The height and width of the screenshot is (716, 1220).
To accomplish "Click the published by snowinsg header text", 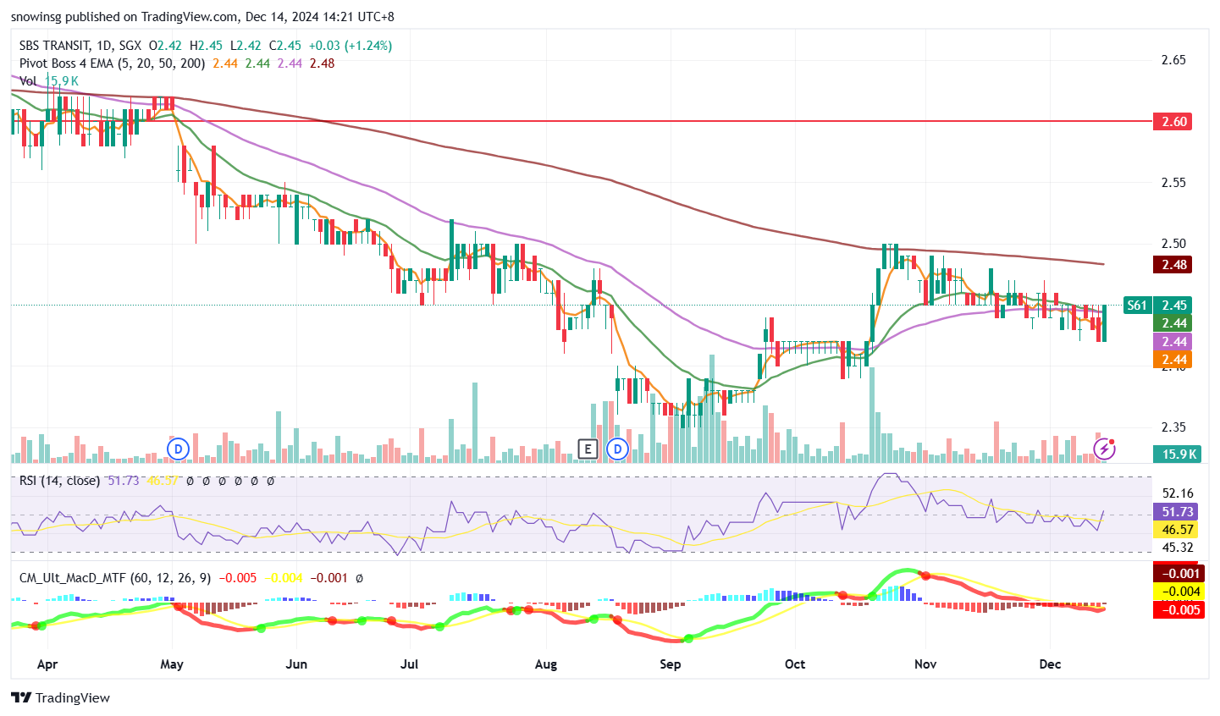I will click(202, 16).
